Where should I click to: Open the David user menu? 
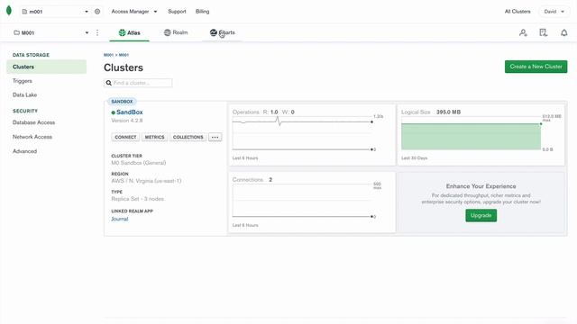554,12
